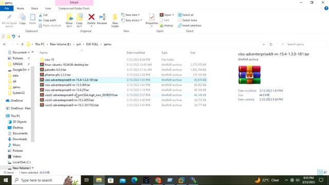This screenshot has width=329, height=185.
Task: Click Select none
Action: tap(188, 21)
